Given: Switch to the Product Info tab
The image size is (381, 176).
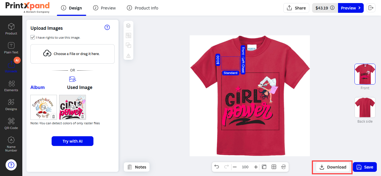Looking at the screenshot, I should tap(143, 8).
